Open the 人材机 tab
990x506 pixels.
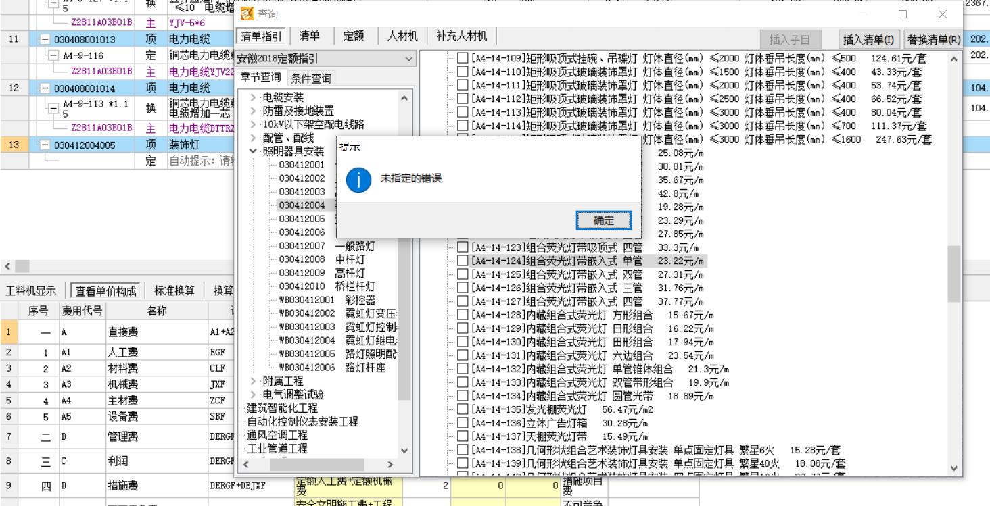402,36
